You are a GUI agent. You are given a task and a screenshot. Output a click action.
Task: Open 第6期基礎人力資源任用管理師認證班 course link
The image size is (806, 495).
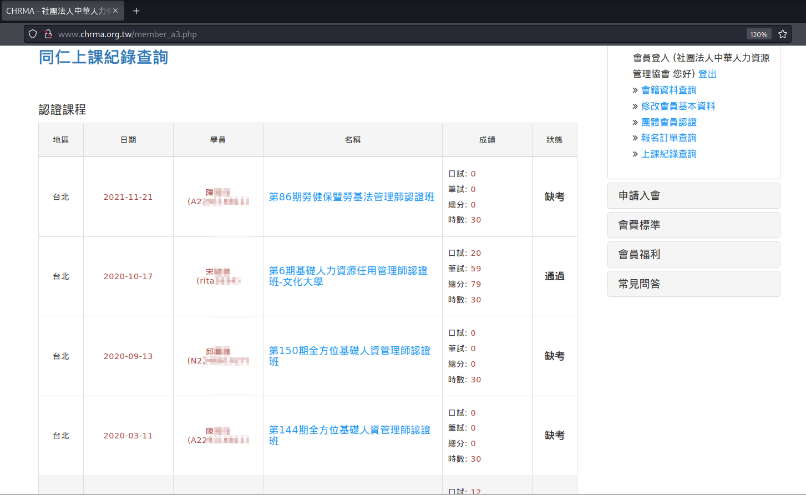click(x=348, y=276)
